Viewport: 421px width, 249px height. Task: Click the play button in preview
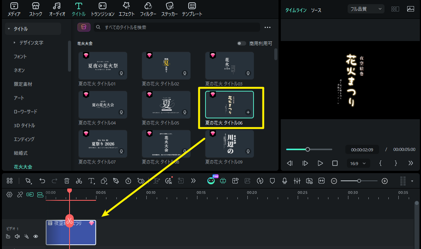coord(320,163)
